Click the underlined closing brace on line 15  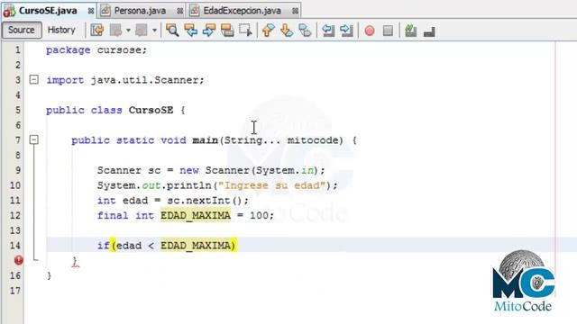[x=75, y=261]
